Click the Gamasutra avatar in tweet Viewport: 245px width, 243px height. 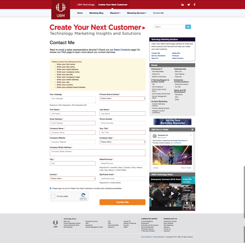pyautogui.click(x=154, y=136)
